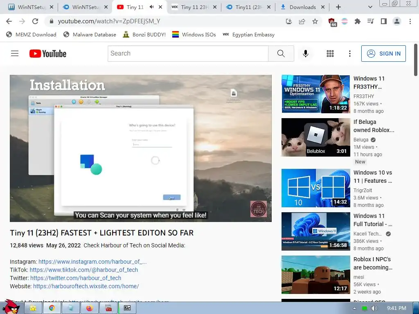
Task: Open the 'Windows 10 vs 11 | Features' title
Action: [373, 177]
